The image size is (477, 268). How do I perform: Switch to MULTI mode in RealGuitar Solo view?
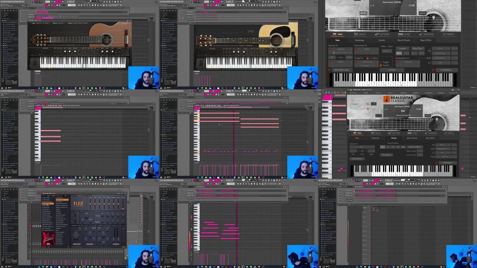pyautogui.click(x=360, y=34)
